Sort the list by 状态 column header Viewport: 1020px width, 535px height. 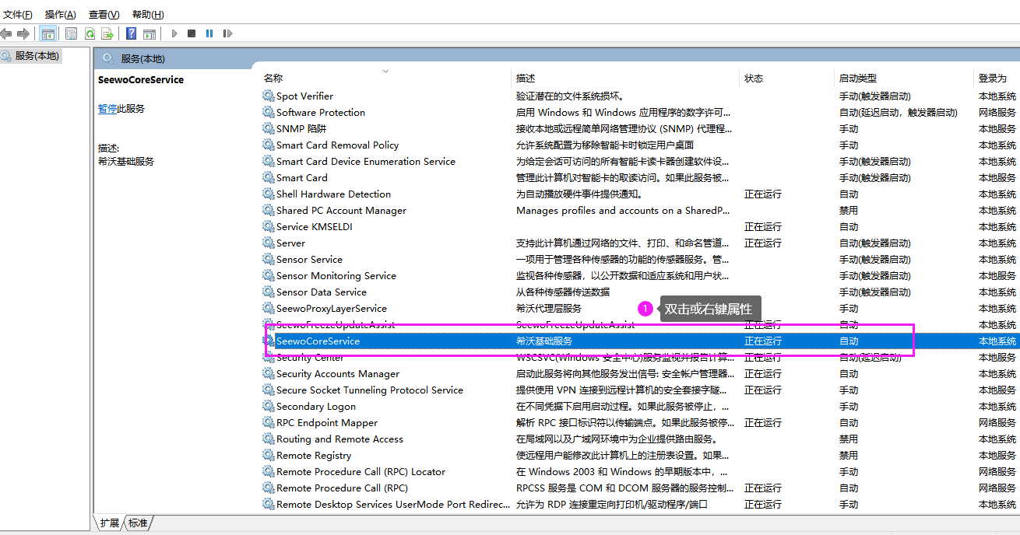(753, 79)
